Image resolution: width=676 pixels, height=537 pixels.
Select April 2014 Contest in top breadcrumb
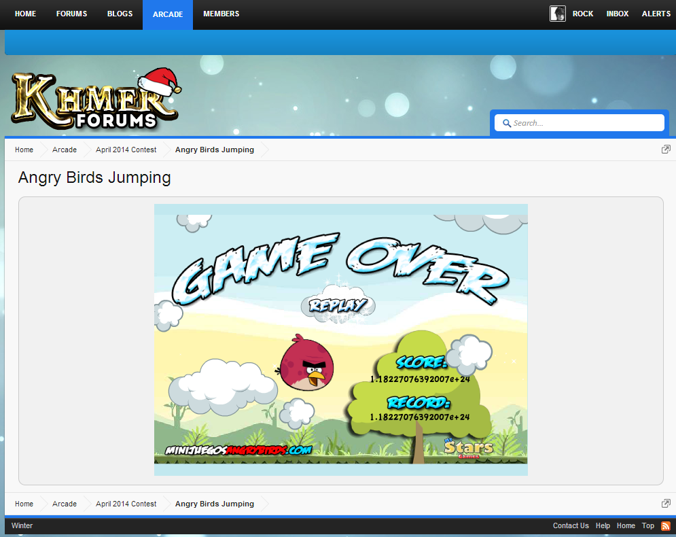(x=126, y=150)
